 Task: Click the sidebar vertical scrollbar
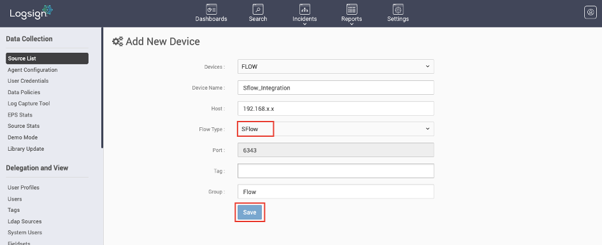click(x=102, y=87)
